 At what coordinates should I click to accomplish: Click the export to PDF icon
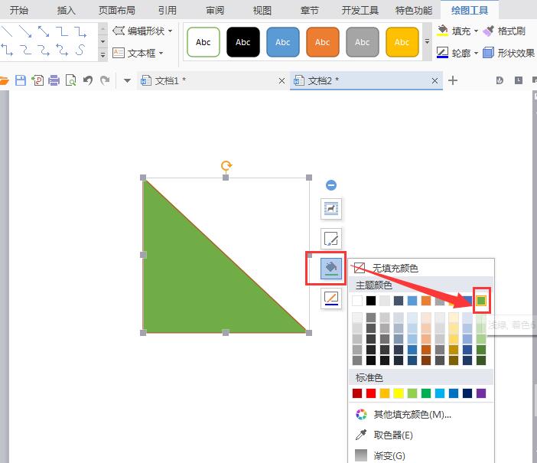[37, 80]
